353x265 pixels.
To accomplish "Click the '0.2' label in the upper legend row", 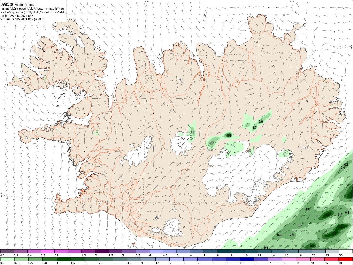I will tap(2, 255).
